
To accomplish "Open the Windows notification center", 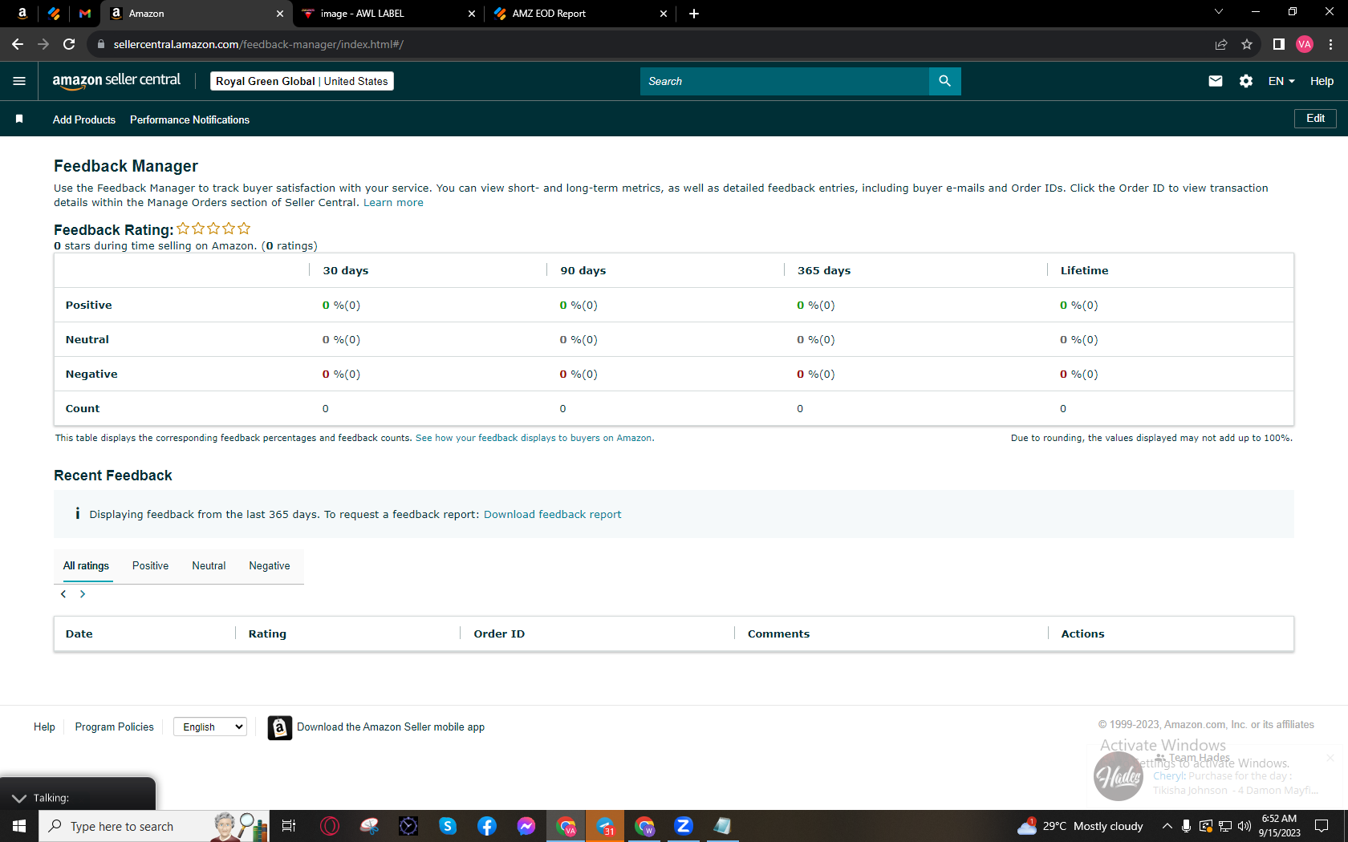I will click(x=1322, y=826).
